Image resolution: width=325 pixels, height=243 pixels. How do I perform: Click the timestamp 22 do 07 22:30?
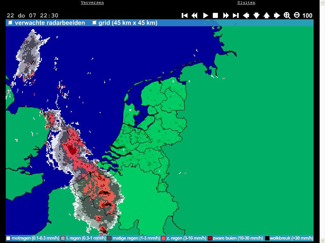pyautogui.click(x=33, y=16)
